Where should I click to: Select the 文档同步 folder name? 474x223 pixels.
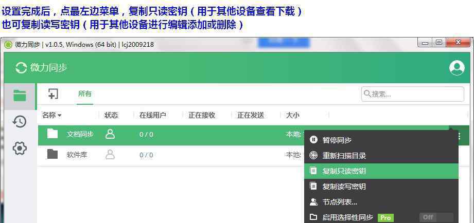click(80, 134)
